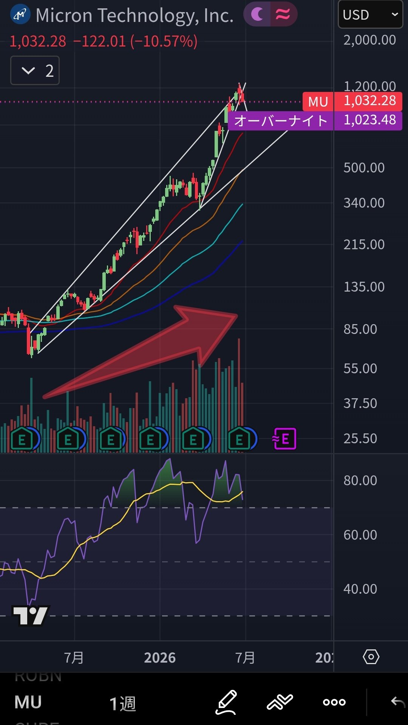Click the magenta upcoming earnings E marker
408x725 pixels.
pyautogui.click(x=284, y=439)
